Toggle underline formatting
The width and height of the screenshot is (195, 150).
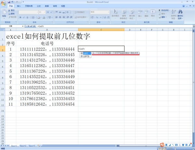pyautogui.click(x=27, y=17)
